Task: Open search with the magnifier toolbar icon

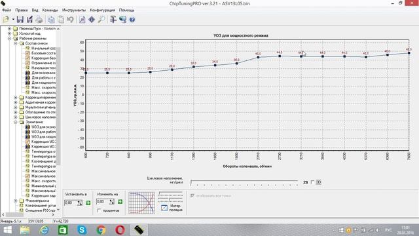Action: click(101, 19)
